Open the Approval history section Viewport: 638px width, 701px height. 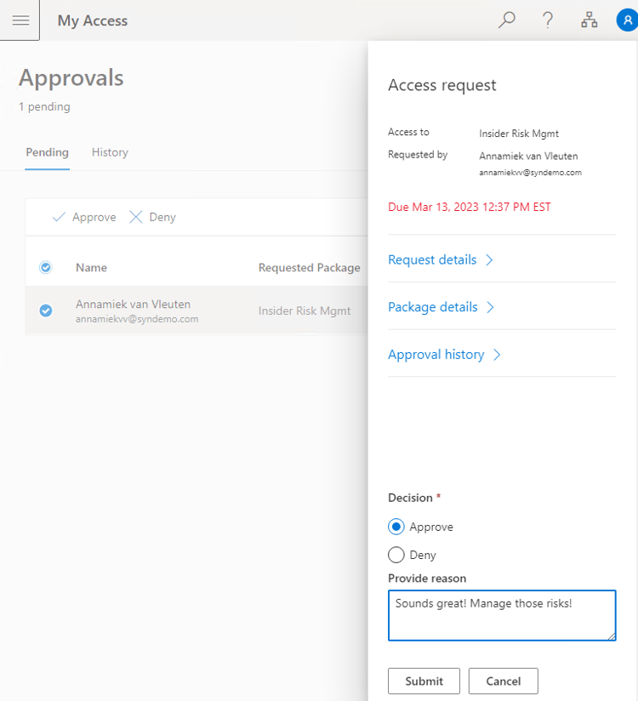point(438,354)
